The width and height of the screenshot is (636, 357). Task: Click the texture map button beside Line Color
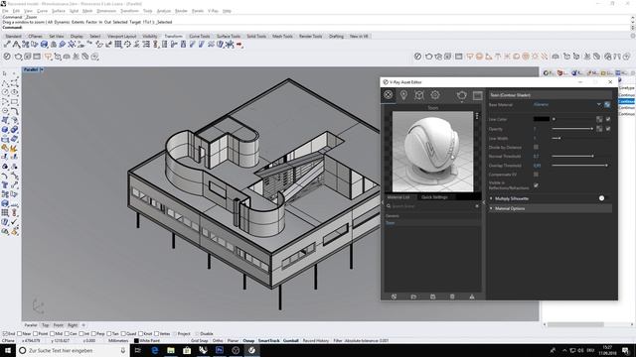[x=599, y=119]
